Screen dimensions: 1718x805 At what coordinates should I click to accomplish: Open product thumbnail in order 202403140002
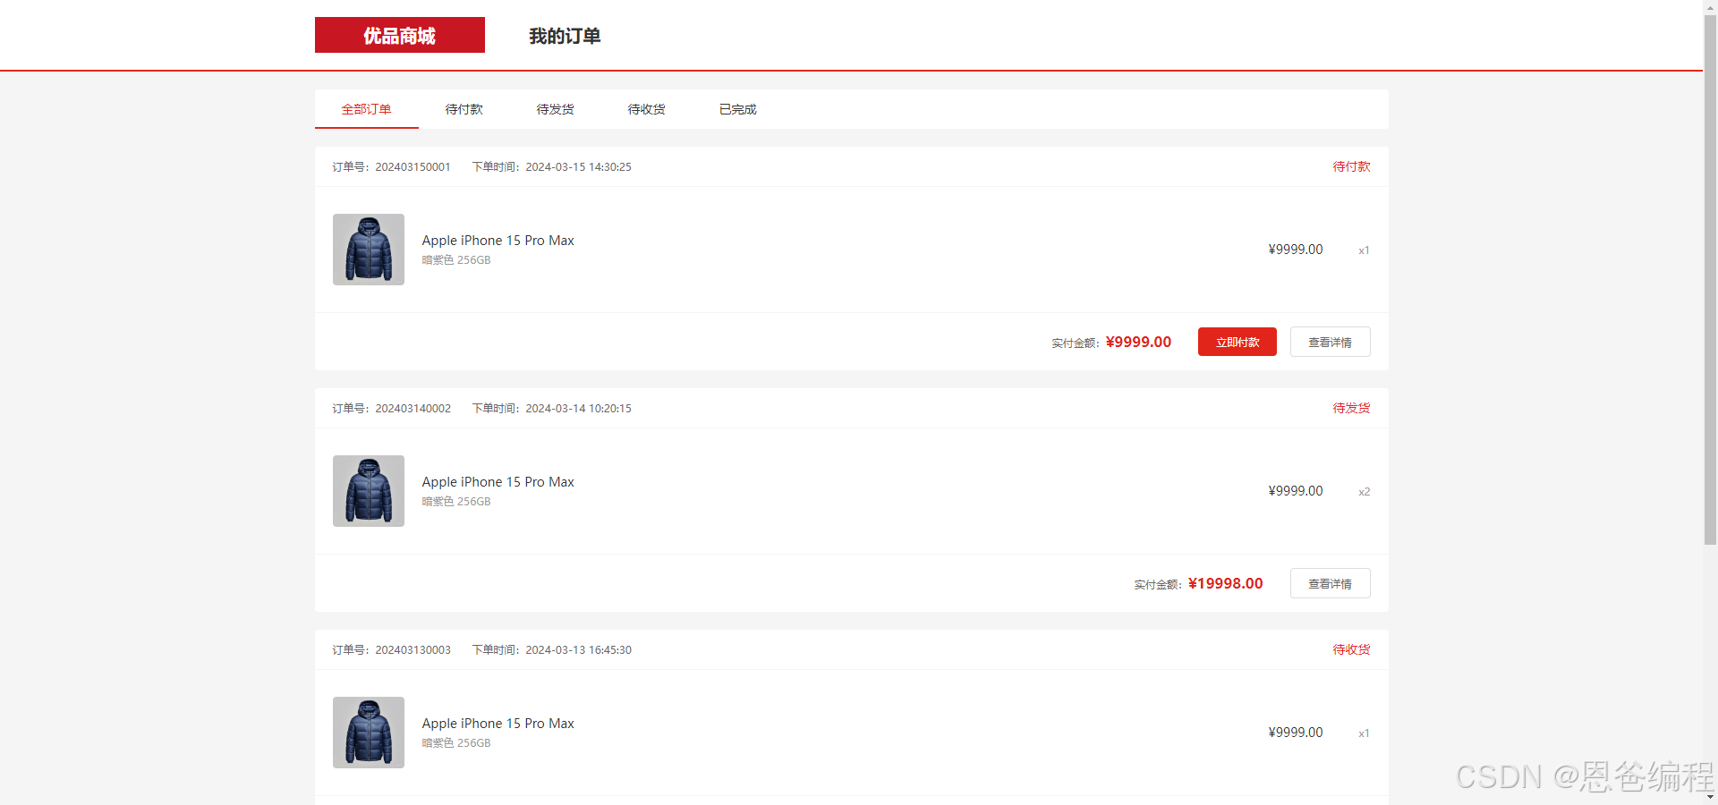(x=369, y=491)
